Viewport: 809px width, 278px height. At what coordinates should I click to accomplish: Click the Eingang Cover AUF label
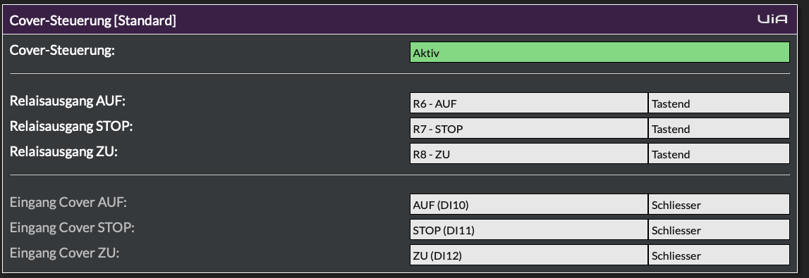[x=68, y=202]
